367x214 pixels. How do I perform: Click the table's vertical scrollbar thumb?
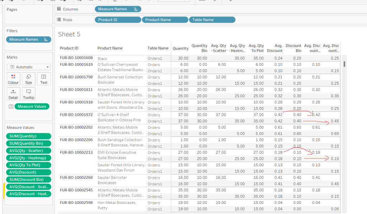click(x=344, y=64)
